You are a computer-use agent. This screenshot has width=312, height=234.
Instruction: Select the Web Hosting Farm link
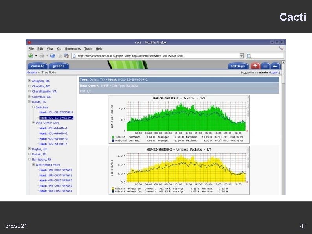48,165
